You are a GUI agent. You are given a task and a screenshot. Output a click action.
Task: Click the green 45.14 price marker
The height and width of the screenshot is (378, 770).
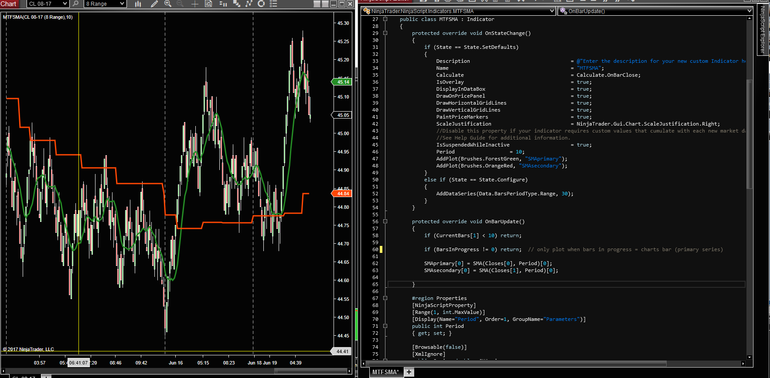[x=341, y=82]
